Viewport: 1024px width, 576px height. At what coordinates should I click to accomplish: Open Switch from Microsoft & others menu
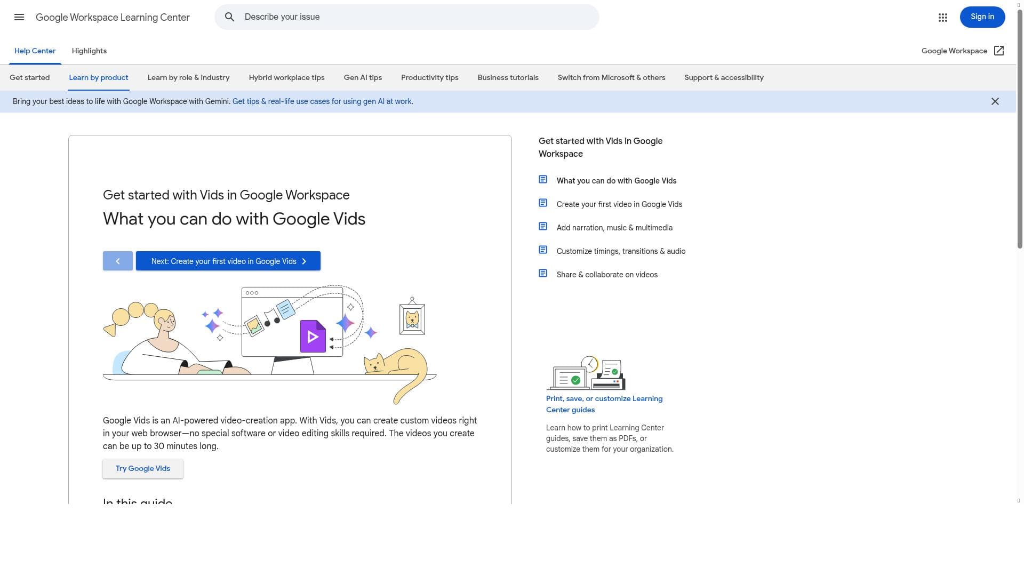(x=612, y=78)
